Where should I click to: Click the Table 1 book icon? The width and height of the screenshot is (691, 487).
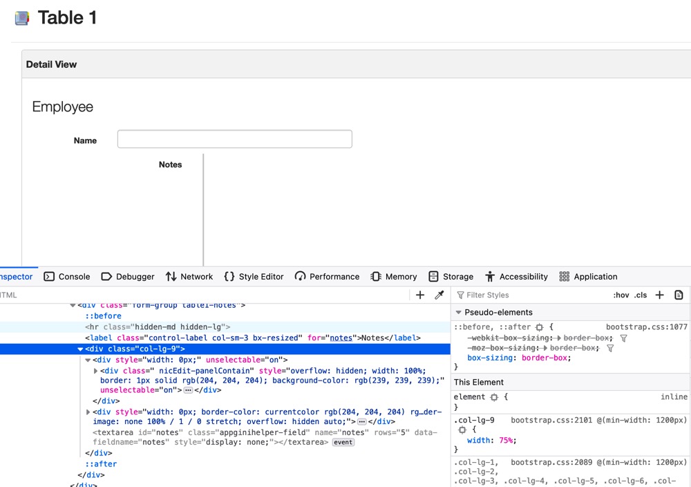tap(21, 18)
